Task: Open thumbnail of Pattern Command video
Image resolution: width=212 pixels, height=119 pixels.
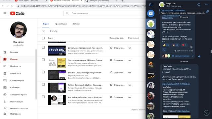Action: tap(57, 88)
